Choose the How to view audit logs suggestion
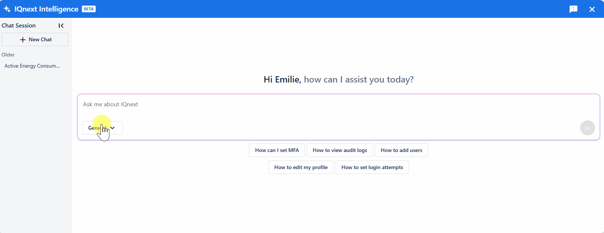The image size is (604, 233). [340, 150]
